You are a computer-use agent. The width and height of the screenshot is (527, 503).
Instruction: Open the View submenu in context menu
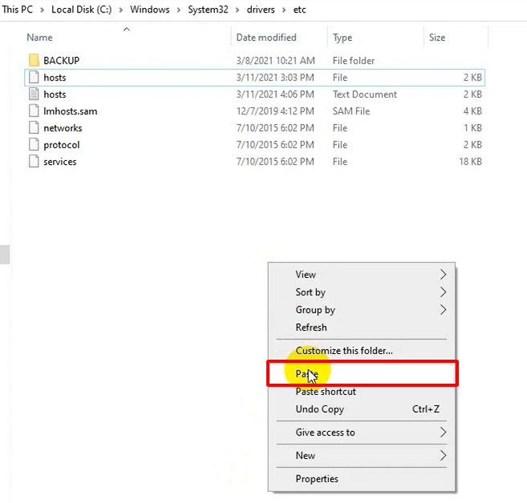(x=362, y=275)
